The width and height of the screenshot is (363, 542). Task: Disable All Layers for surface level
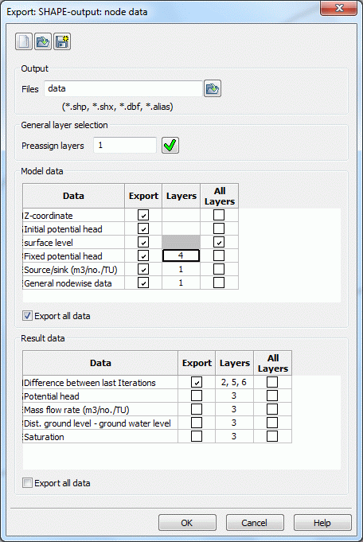click(x=219, y=242)
